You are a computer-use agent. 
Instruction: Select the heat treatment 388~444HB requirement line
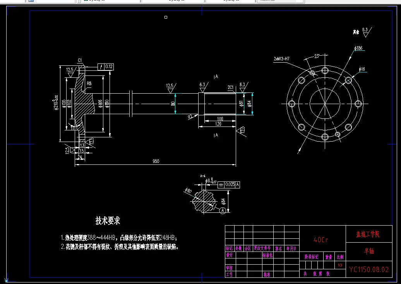[x=119, y=238]
